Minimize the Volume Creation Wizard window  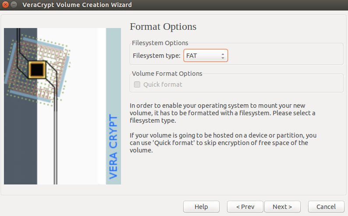pos(14,5)
